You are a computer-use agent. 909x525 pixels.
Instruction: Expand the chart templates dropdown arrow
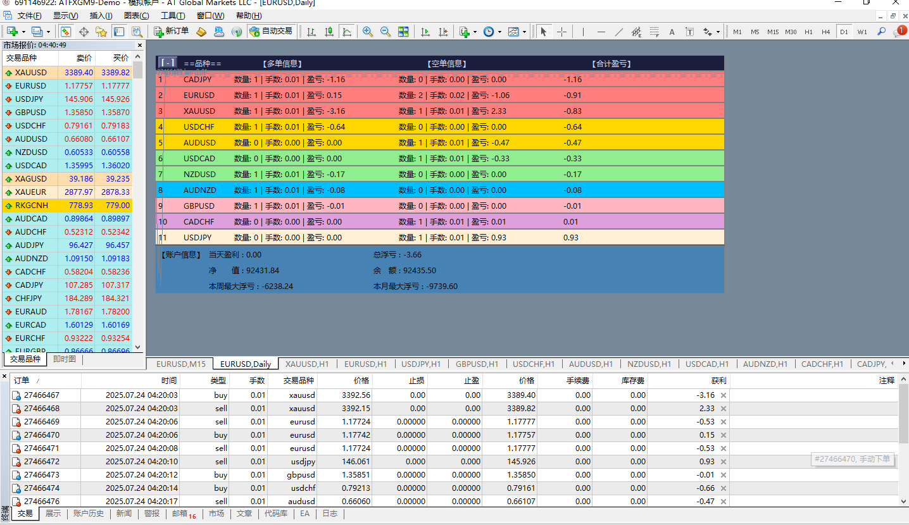point(524,32)
